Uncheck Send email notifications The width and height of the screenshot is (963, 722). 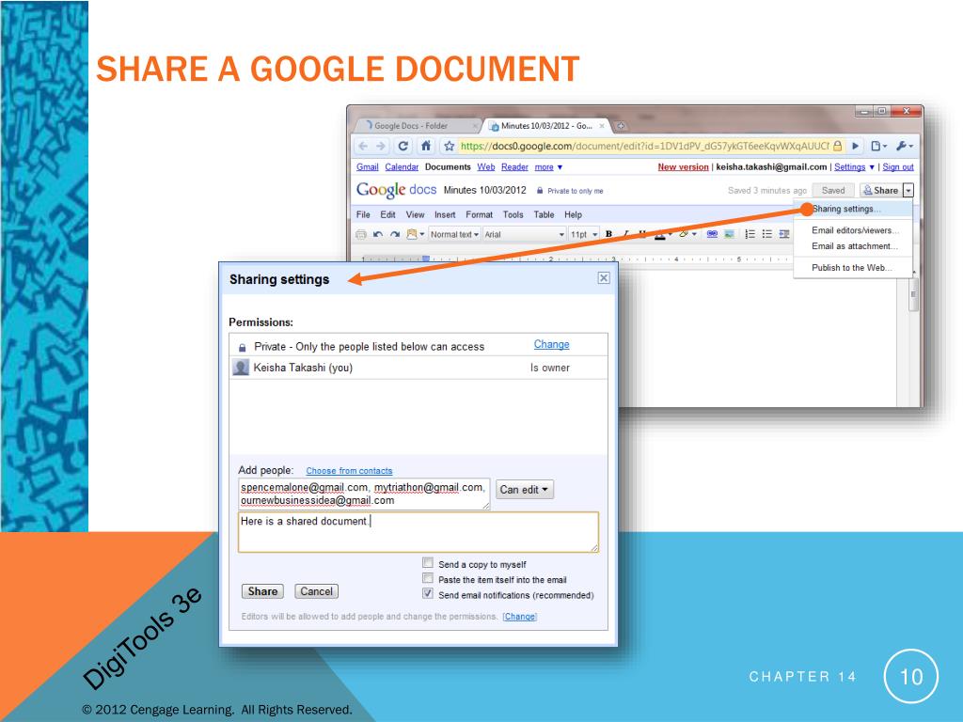(x=428, y=593)
